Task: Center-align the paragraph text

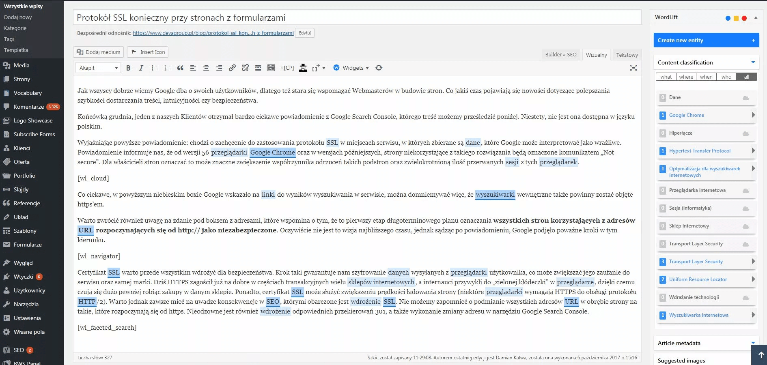Action: coord(206,68)
